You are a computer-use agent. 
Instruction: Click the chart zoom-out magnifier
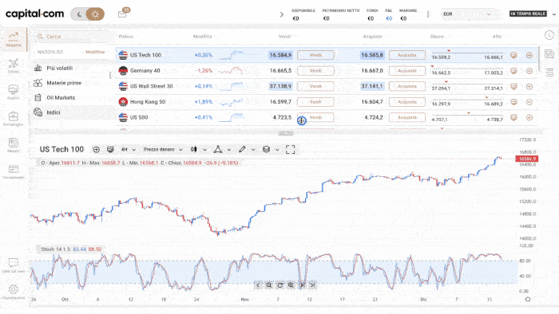(269, 285)
